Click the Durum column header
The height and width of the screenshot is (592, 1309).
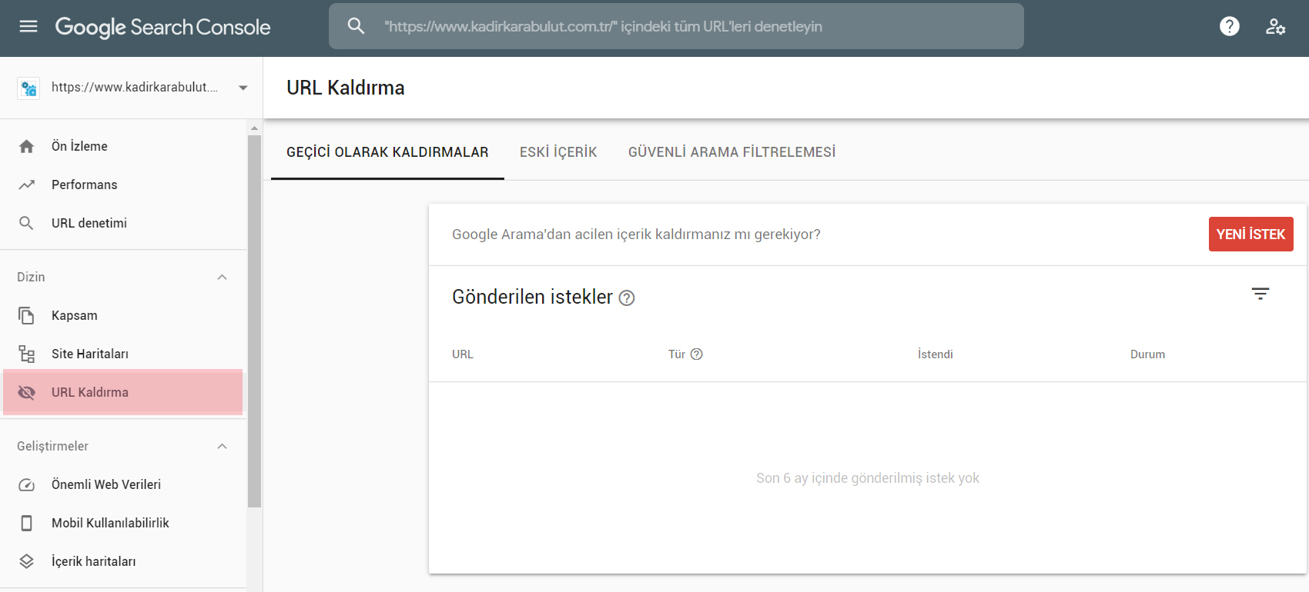click(1147, 354)
